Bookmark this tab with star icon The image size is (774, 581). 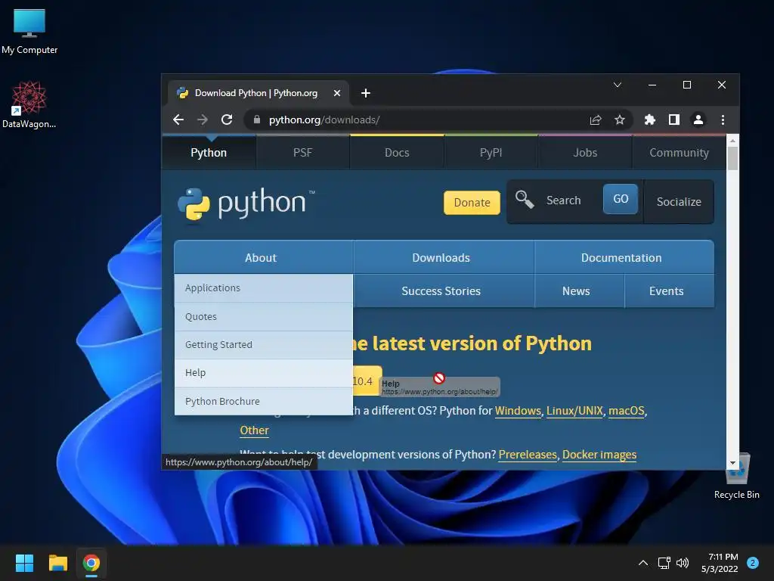620,120
